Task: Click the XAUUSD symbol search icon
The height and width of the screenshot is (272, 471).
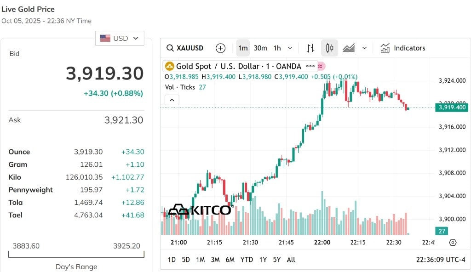Action: [170, 48]
